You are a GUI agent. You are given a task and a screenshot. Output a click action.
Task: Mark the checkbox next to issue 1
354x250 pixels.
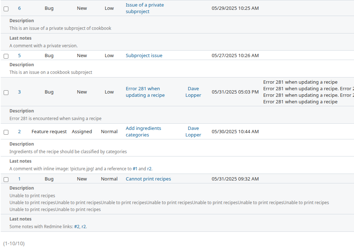tap(6, 179)
